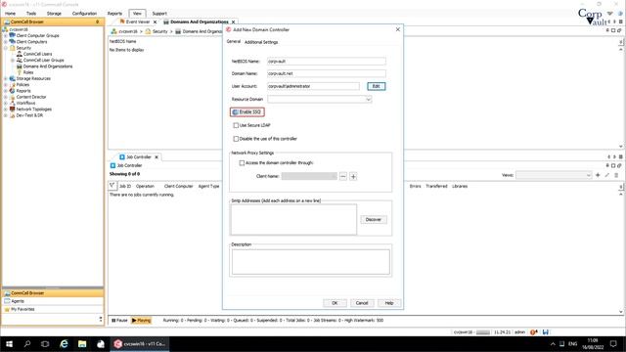Add a new view with plus icon
This screenshot has height=352, width=626.
(598, 175)
